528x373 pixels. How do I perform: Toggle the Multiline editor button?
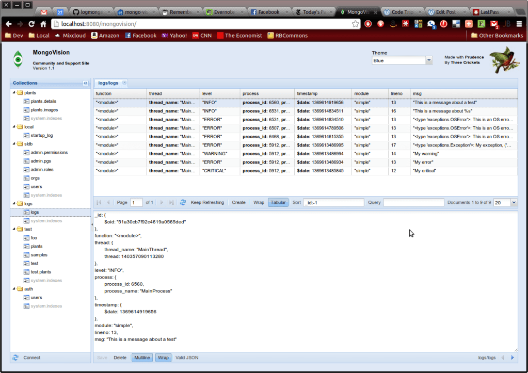141,358
